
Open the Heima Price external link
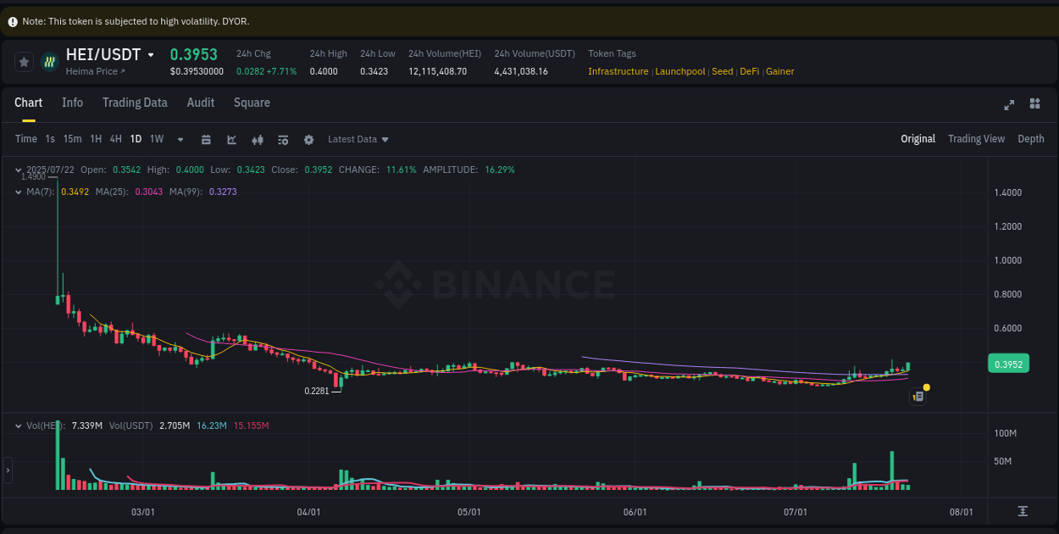pyautogui.click(x=97, y=71)
